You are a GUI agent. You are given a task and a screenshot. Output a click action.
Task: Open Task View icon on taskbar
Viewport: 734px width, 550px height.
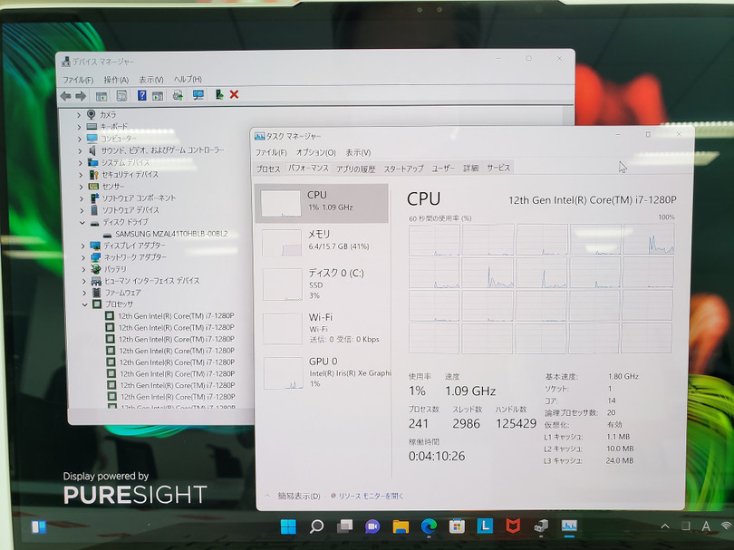point(344,526)
